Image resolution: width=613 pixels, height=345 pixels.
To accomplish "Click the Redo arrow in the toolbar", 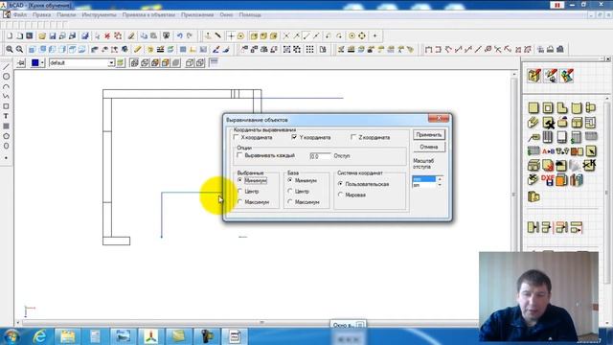I will pos(190,36).
